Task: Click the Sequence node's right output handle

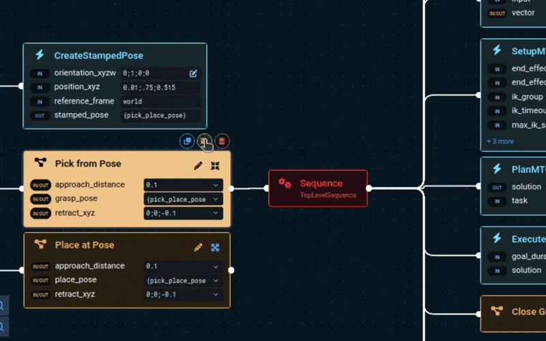Action: (x=369, y=188)
